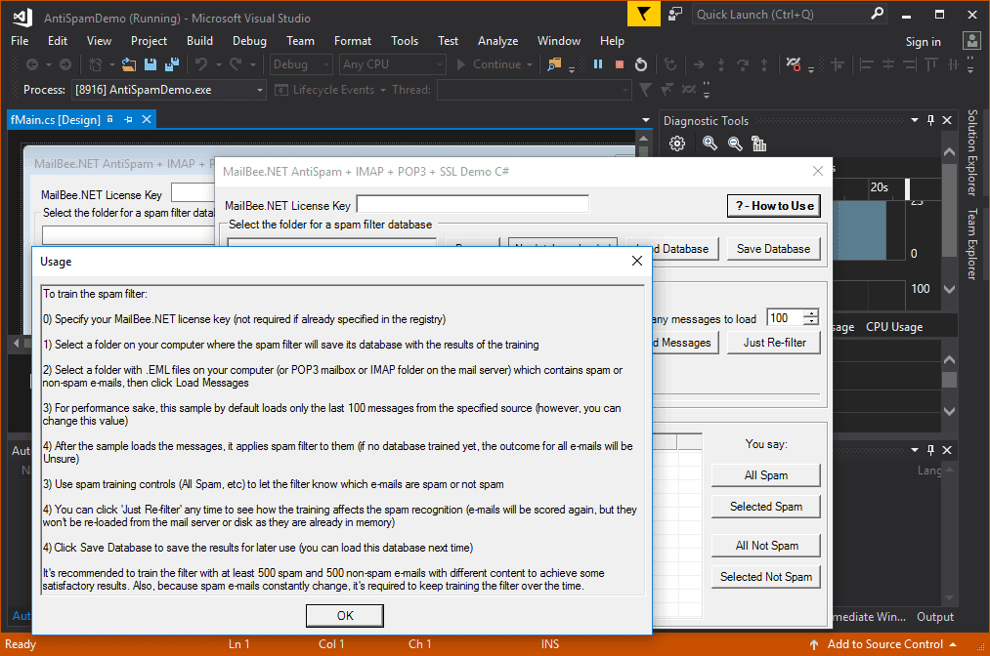Click the Just Re-filter button
Viewport: 990px width, 656px height.
774,343
